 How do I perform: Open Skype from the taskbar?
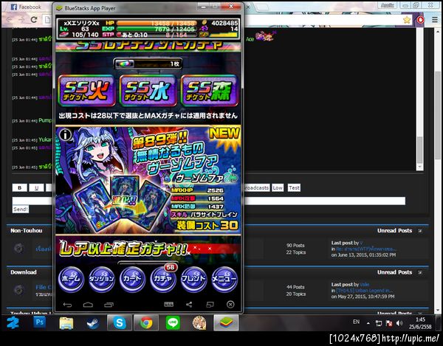click(x=120, y=322)
